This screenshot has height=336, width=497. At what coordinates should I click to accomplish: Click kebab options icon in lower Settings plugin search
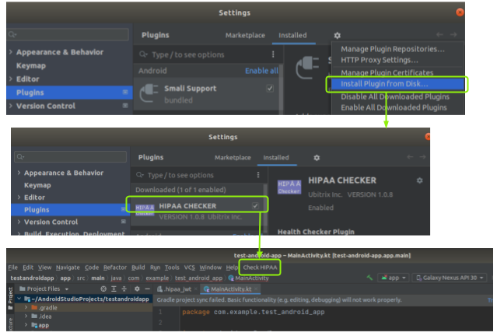[258, 175]
